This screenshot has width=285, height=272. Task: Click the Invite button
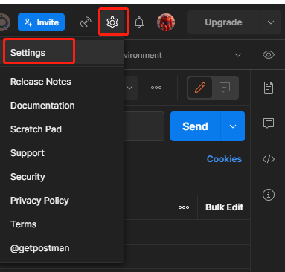point(41,22)
